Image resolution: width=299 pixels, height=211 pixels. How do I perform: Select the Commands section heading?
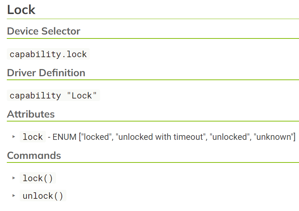34,156
